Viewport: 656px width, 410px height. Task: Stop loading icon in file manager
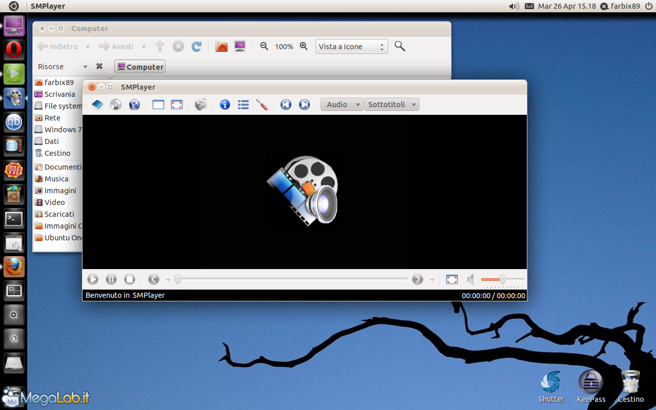178,47
